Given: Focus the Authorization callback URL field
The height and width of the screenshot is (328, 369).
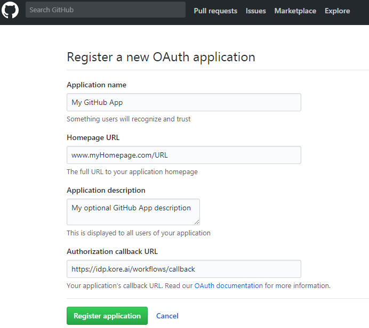Looking at the screenshot, I should tap(184, 269).
